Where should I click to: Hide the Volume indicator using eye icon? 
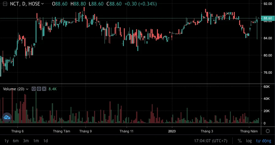[x=34, y=89]
